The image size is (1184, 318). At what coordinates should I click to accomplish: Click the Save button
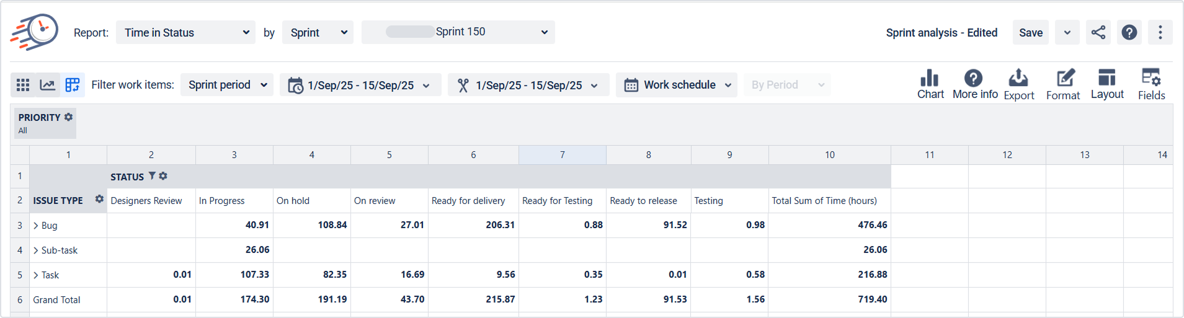pos(1031,32)
